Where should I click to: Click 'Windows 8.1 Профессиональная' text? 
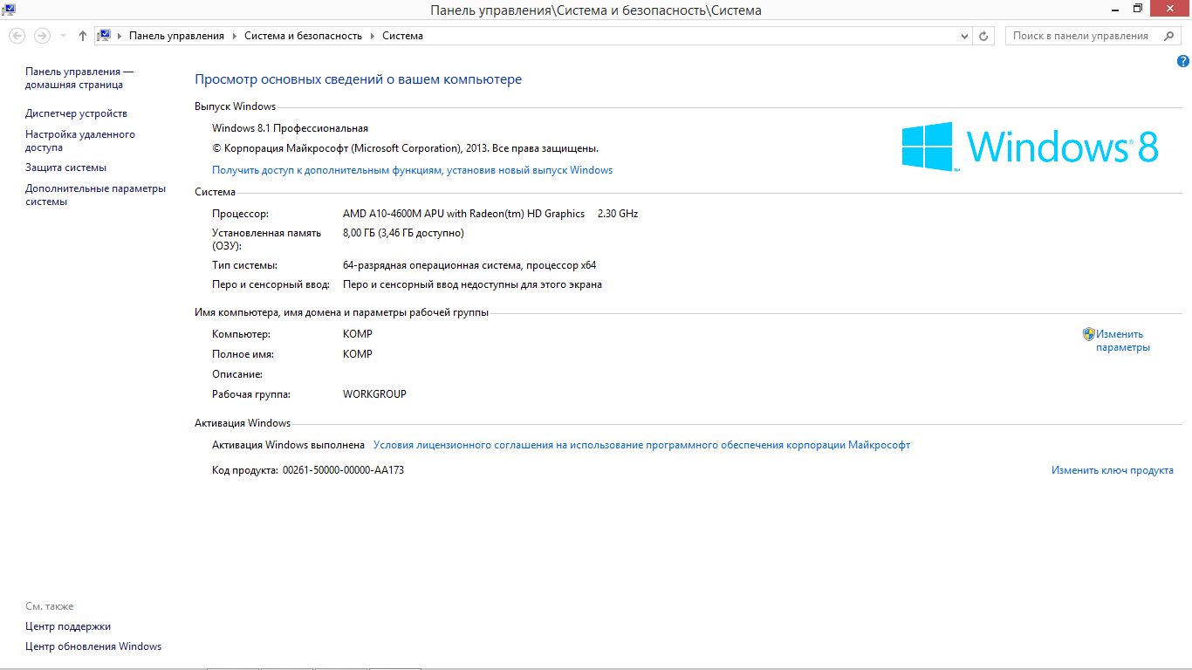[290, 128]
